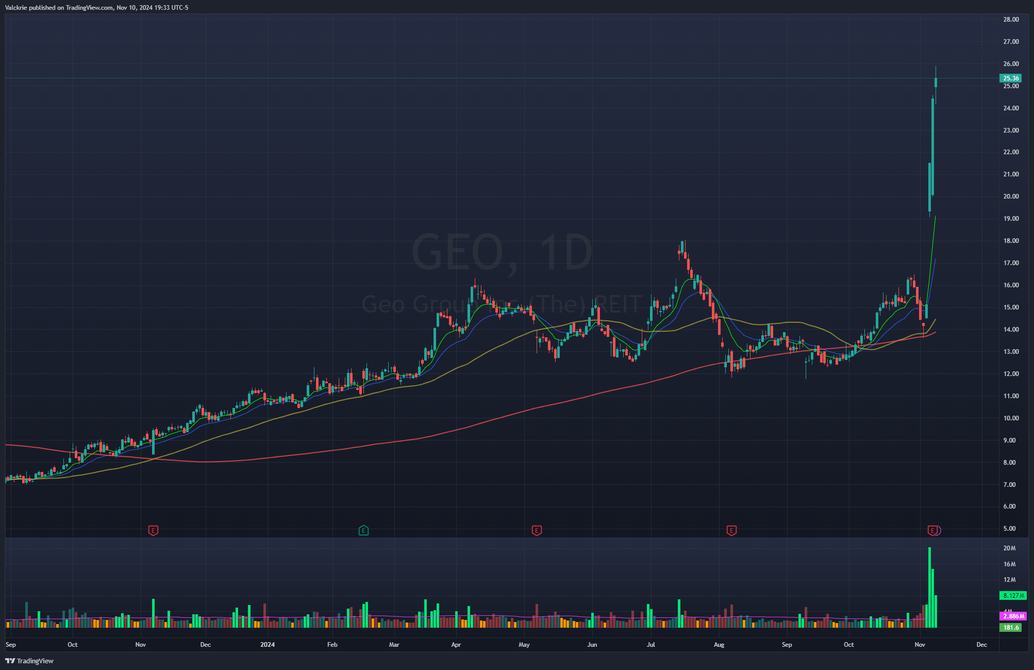Screen dimensions: 1034x670
Task: Open the November 2024 red earnings marker
Action: 932,530
